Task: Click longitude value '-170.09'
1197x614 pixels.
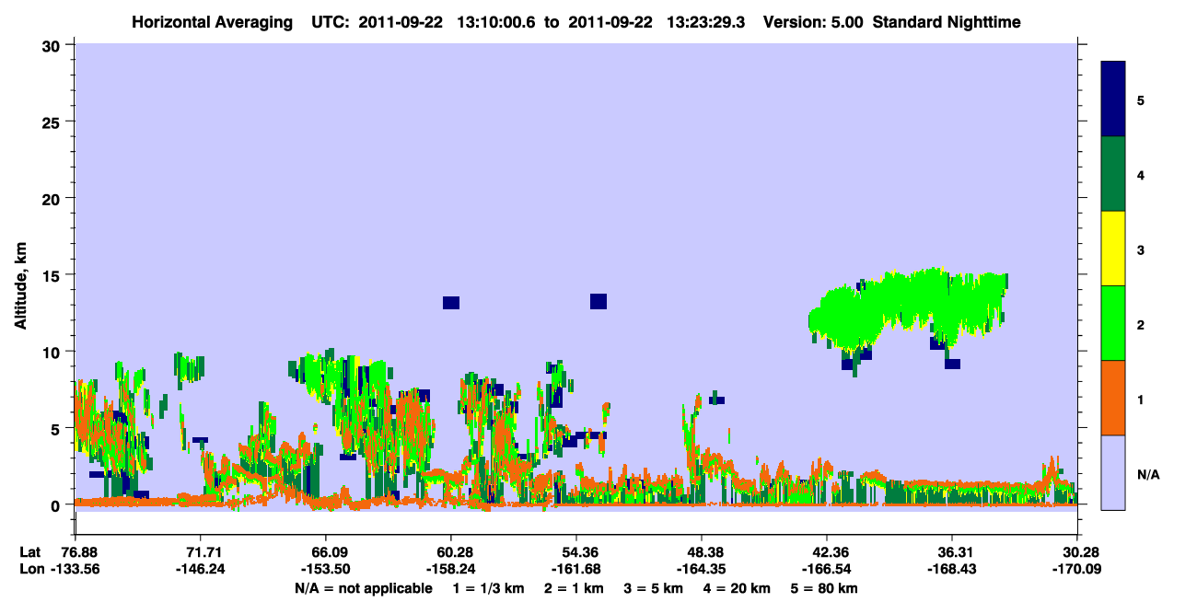Action: coord(1076,568)
